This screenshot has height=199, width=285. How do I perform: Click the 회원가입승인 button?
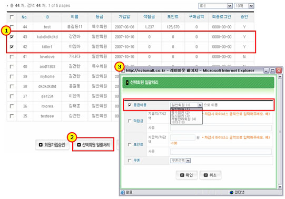(52, 145)
